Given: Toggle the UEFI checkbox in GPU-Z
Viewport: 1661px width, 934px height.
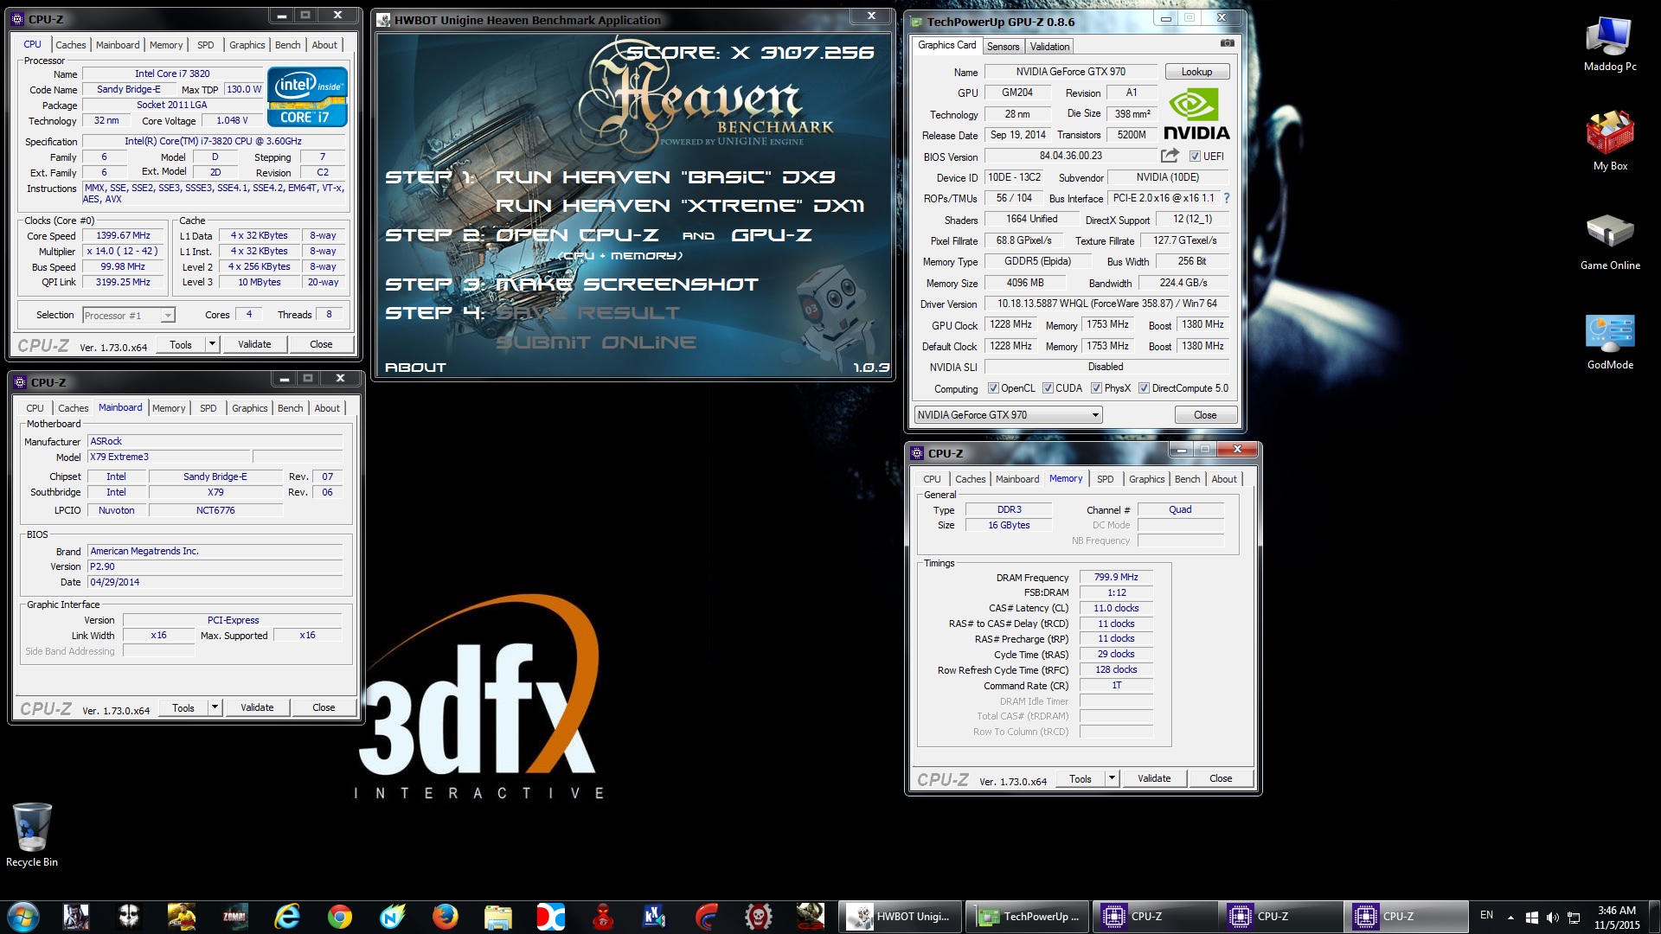Looking at the screenshot, I should click(1195, 157).
